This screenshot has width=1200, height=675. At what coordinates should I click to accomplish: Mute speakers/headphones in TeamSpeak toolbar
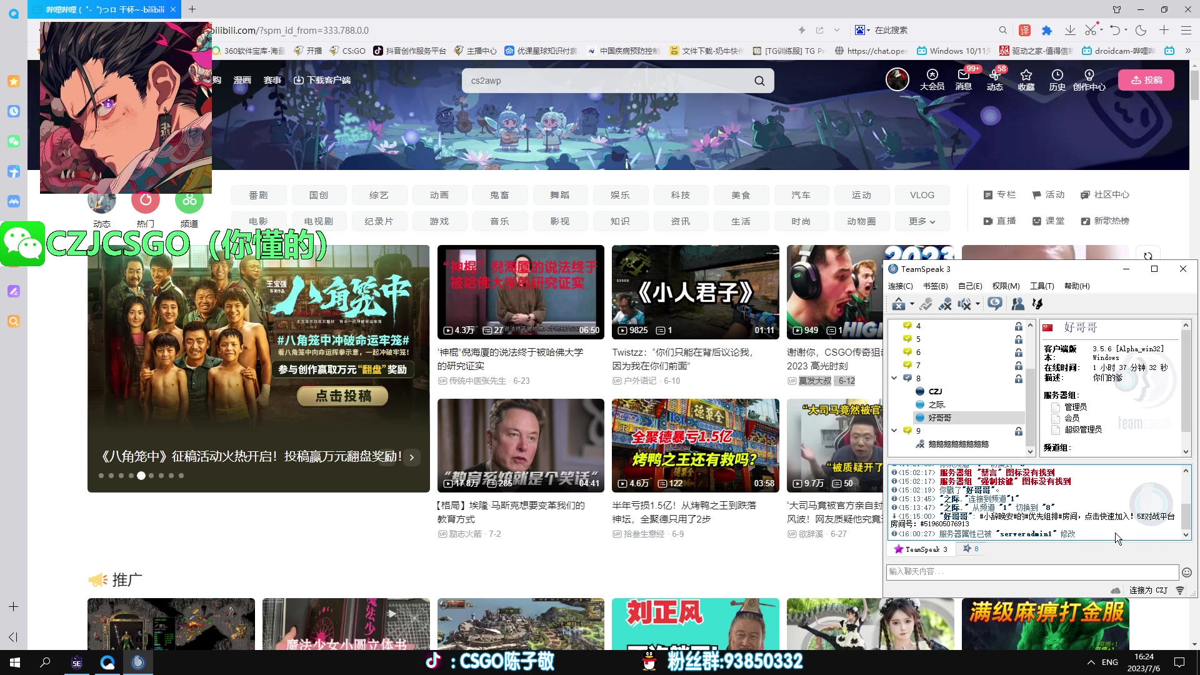(x=964, y=304)
